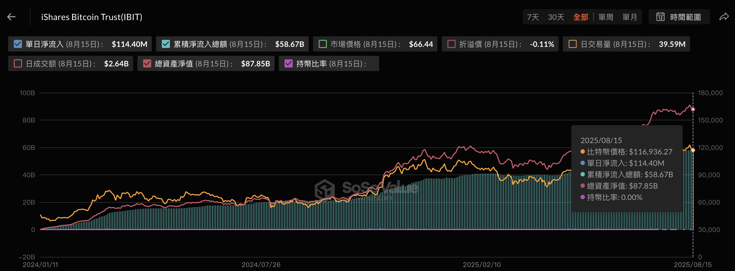The height and width of the screenshot is (271, 735).
Task: Open the share icon at top right
Action: point(724,17)
